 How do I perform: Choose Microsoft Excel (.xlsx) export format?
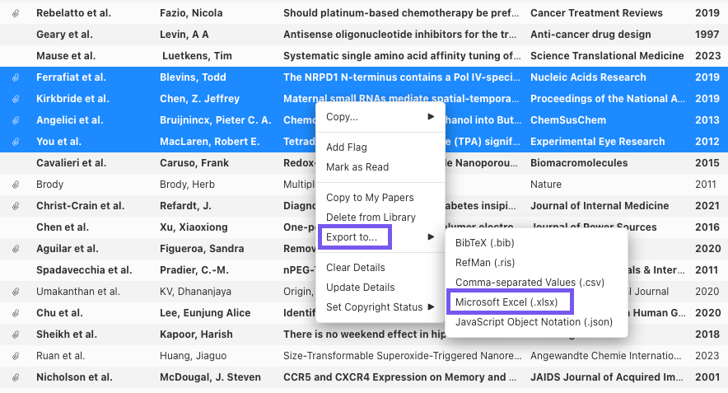[506, 302]
